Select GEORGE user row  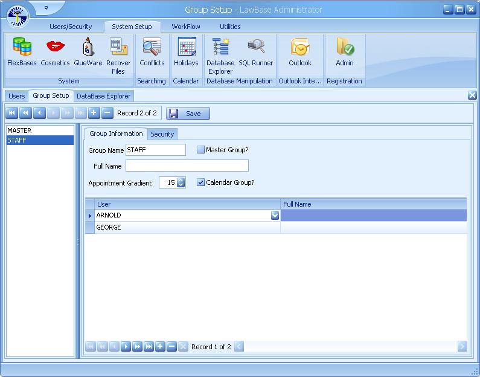click(x=187, y=227)
